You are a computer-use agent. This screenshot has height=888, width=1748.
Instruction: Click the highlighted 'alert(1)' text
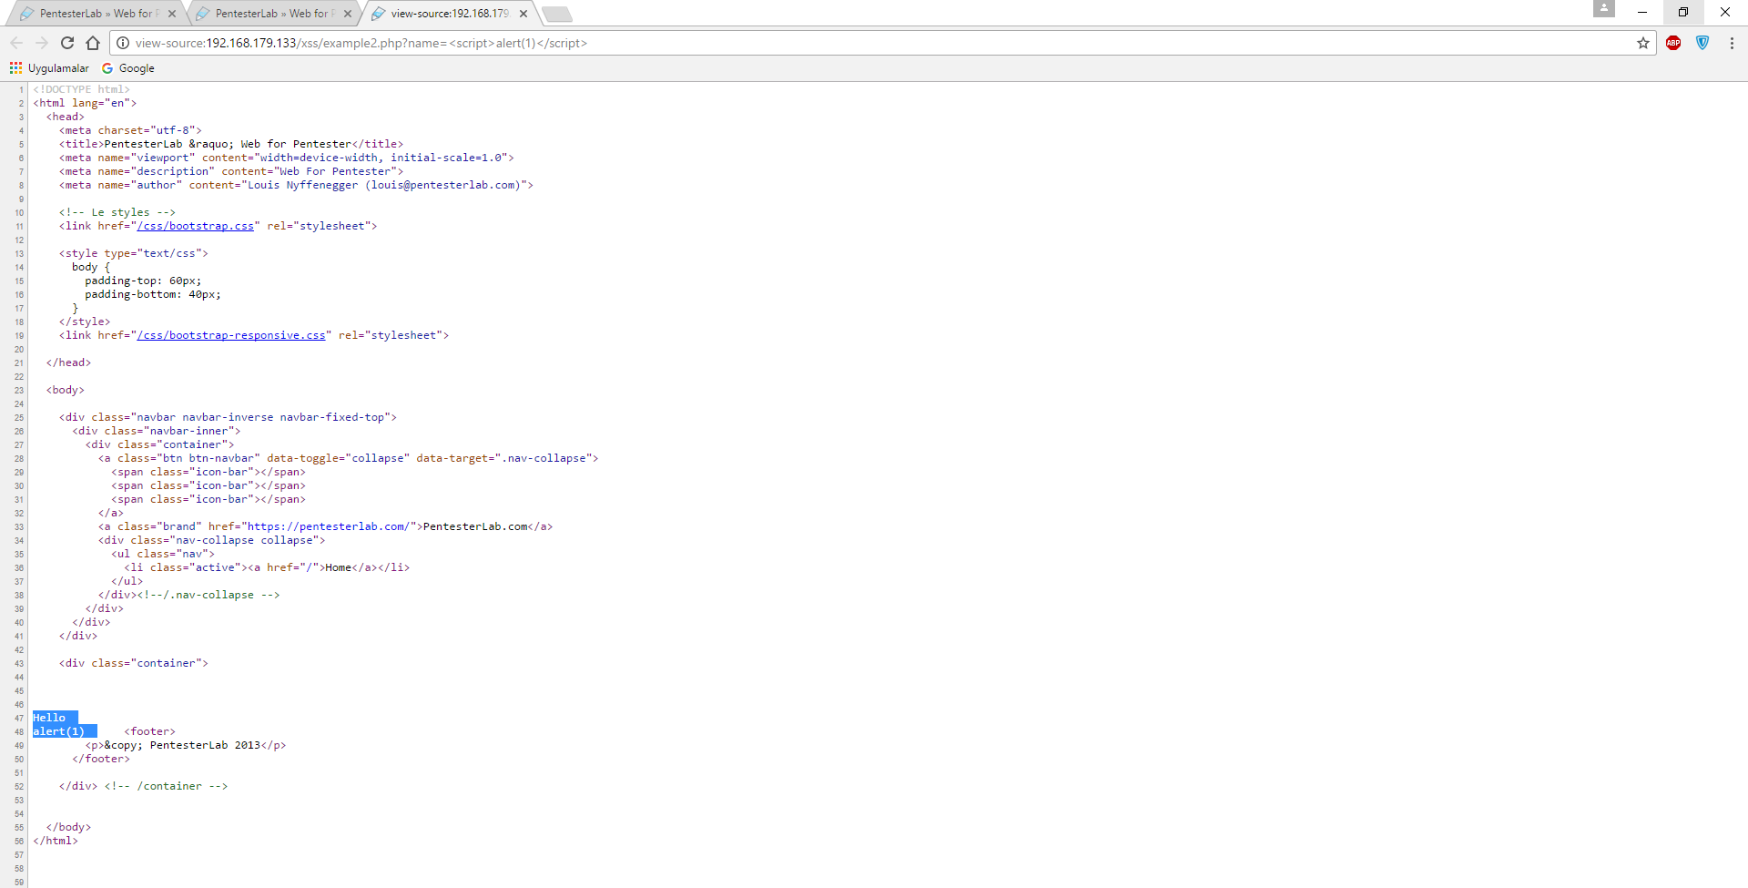point(58,731)
